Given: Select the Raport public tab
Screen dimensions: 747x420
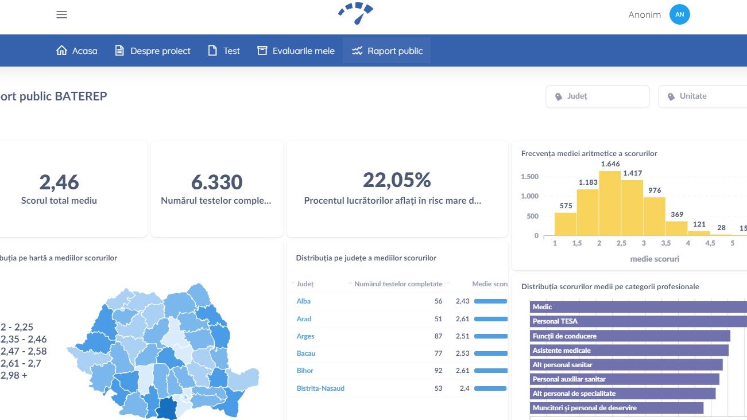Looking at the screenshot, I should [x=387, y=50].
